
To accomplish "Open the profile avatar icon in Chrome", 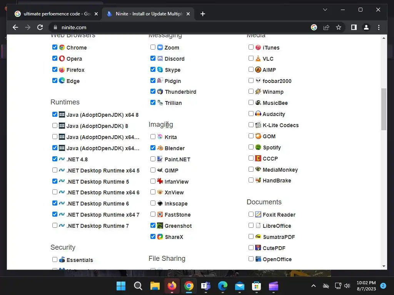I will [366, 27].
